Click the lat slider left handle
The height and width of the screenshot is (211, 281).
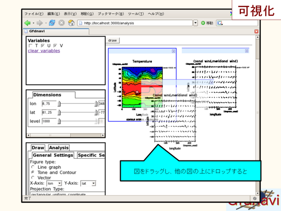point(59,113)
